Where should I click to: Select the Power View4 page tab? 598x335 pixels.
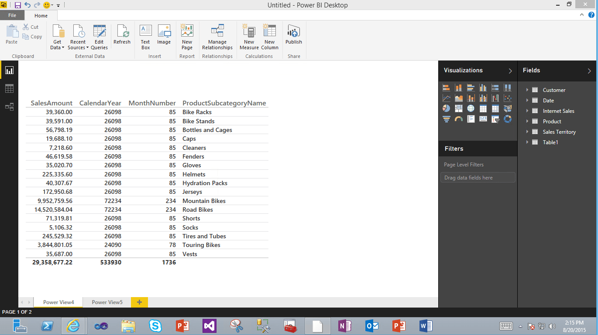pyautogui.click(x=58, y=302)
